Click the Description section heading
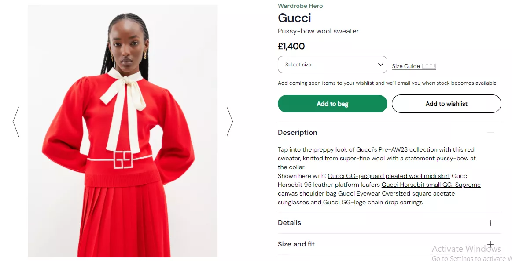The height and width of the screenshot is (261, 512). coord(297,133)
